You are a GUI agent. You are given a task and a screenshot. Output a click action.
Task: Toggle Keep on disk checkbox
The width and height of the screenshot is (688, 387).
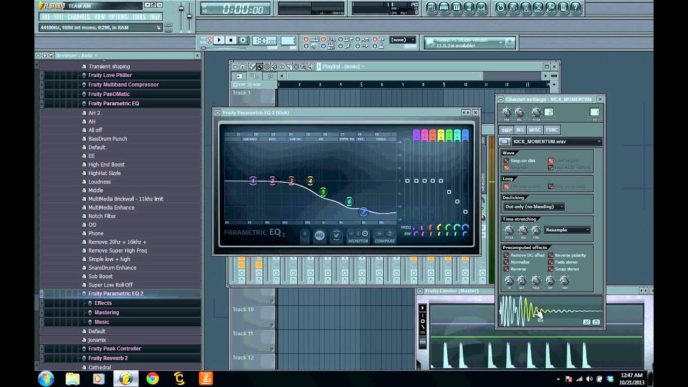pos(506,161)
